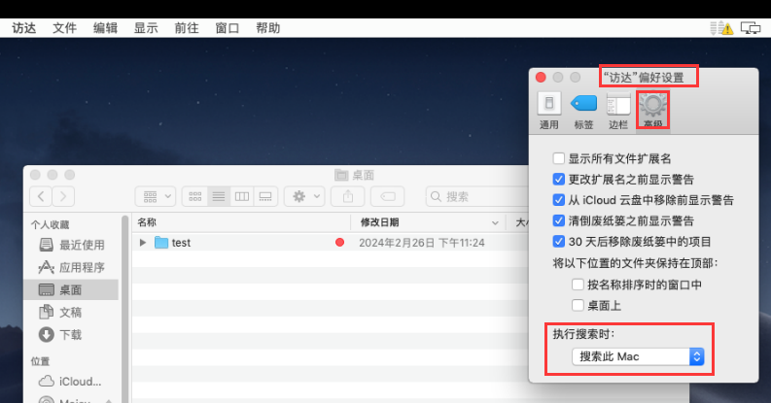Open the 高级 gear preferences tab
The width and height of the screenshot is (771, 403).
pyautogui.click(x=653, y=110)
